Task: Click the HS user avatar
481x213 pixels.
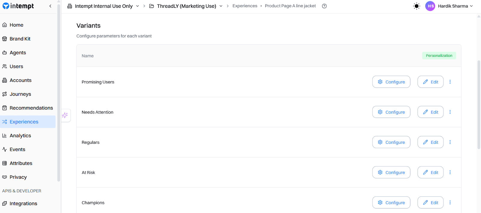Action: [430, 6]
